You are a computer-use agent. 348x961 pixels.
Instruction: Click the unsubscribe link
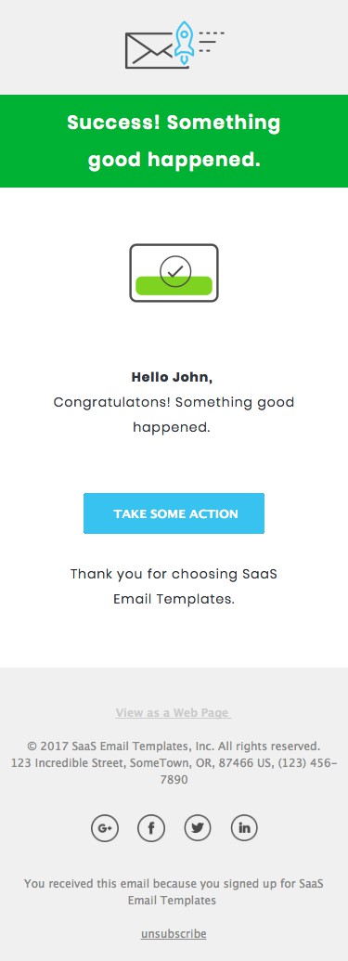click(x=174, y=934)
